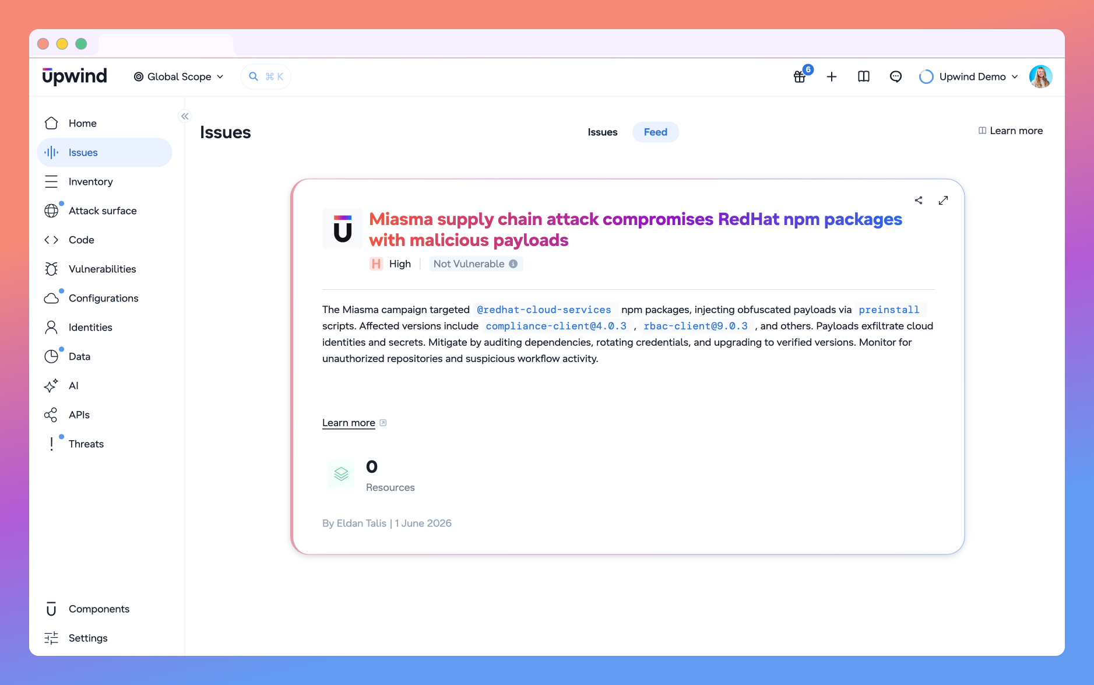Click the @redhat-cloud-services code tag
Viewport: 1094px width, 685px height.
tap(544, 310)
